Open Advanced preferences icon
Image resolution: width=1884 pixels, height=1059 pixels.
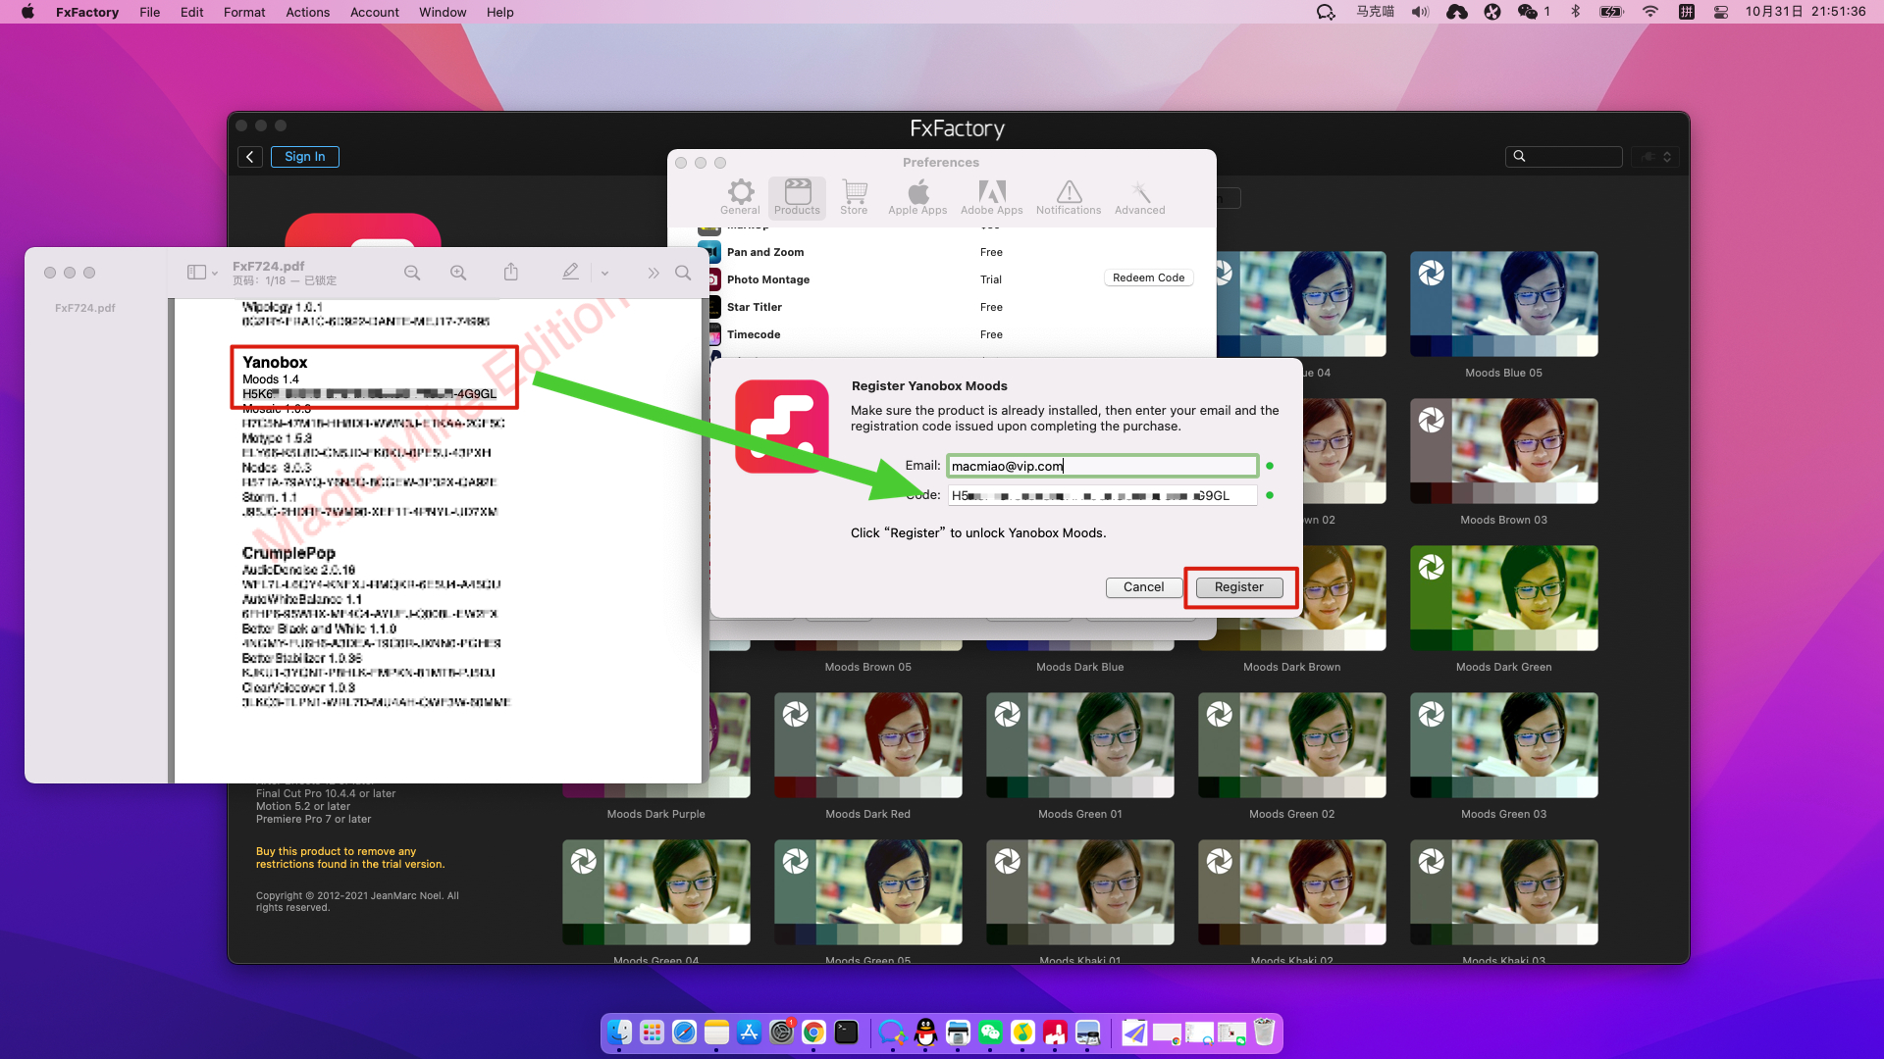click(x=1139, y=196)
